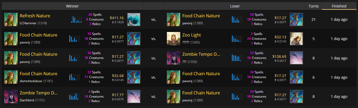358x108 pixels.
Task: Sort by the Finished column header
Action: coord(339,6)
